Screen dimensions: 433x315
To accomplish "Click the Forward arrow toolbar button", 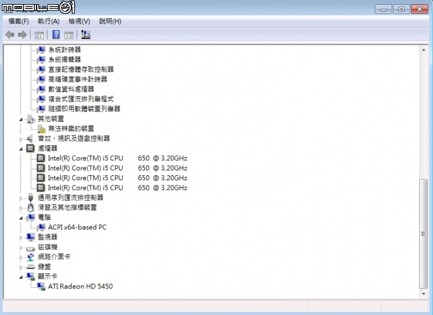I will 22,35.
